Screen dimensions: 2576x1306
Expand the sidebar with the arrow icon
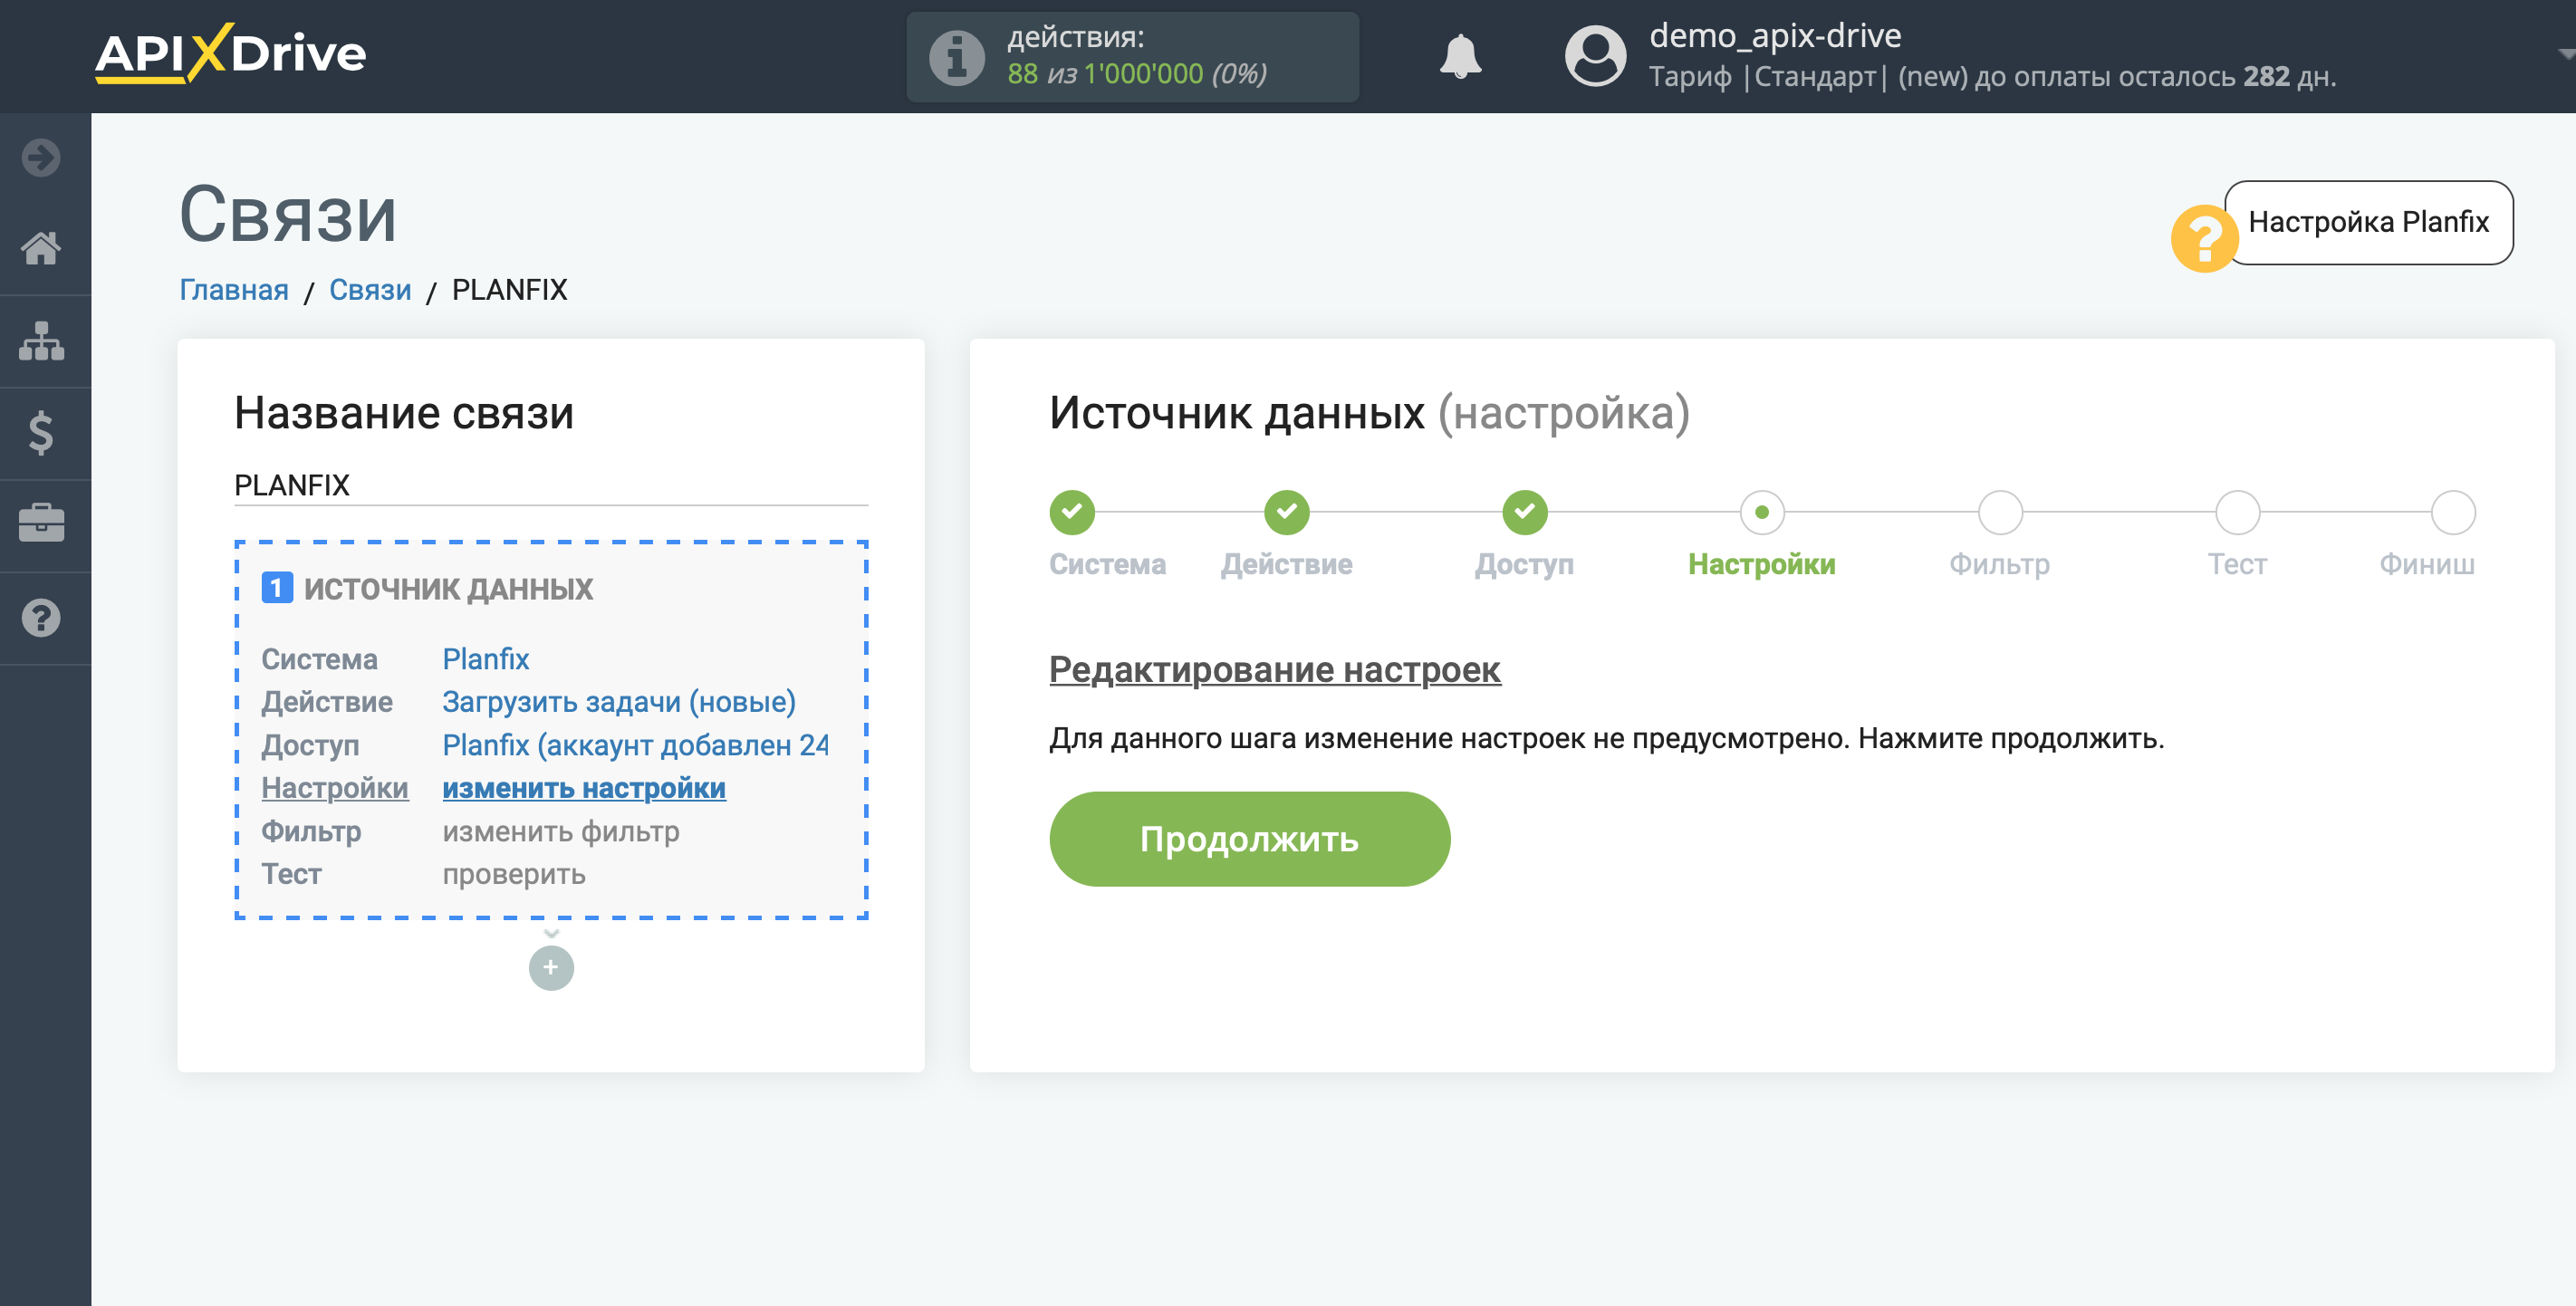(x=41, y=158)
